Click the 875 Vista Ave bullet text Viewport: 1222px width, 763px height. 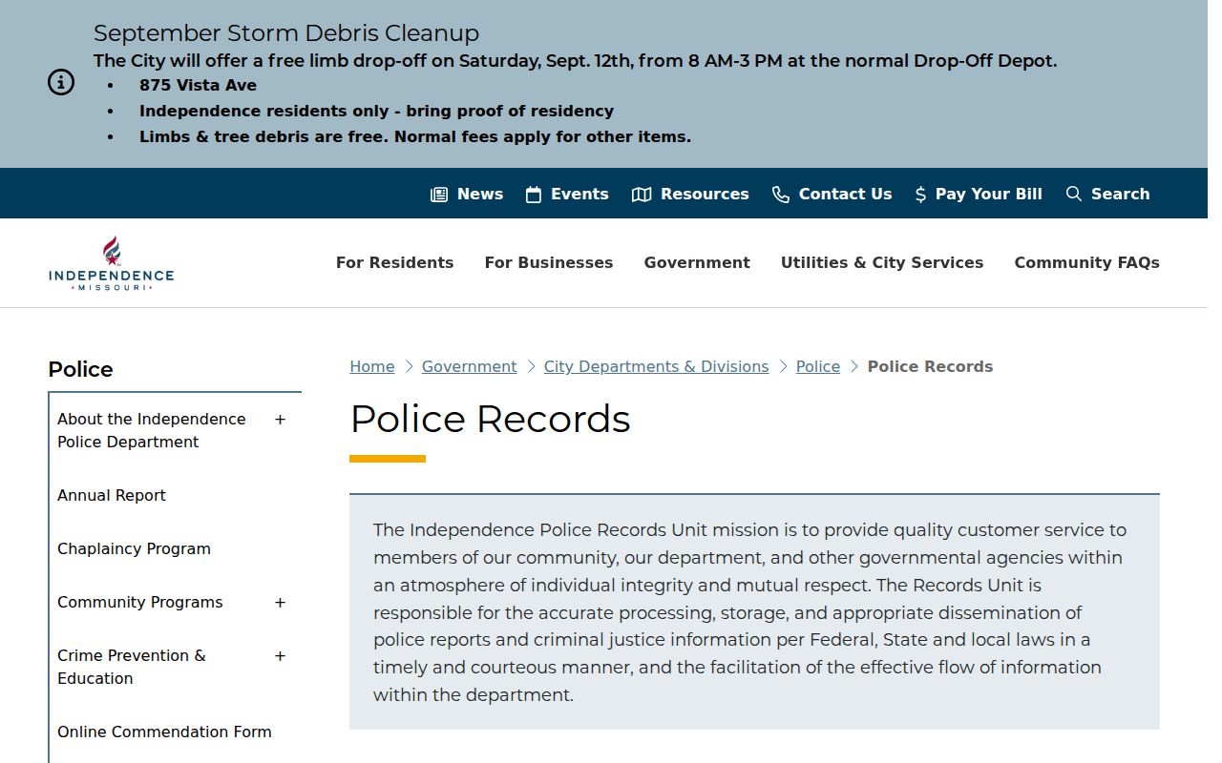tap(198, 85)
